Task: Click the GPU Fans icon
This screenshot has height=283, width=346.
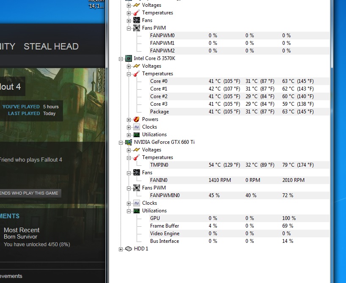Action: [137, 173]
